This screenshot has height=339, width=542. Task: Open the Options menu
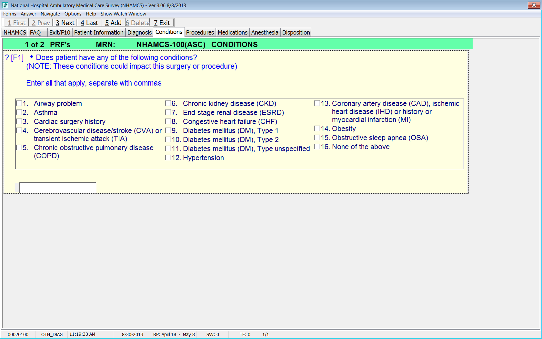click(x=73, y=14)
